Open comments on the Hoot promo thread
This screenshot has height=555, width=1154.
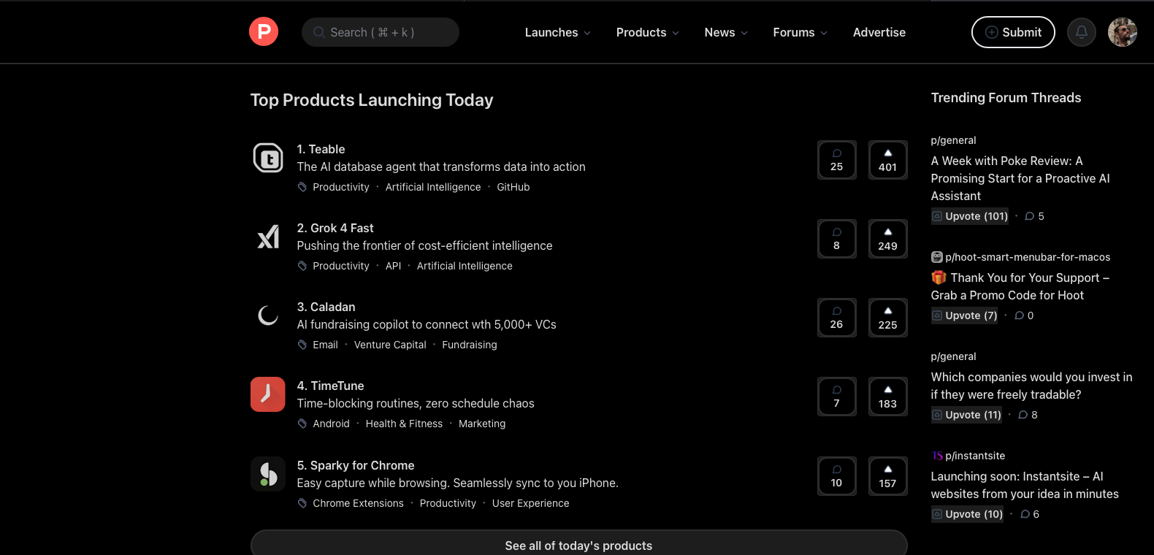[1024, 315]
